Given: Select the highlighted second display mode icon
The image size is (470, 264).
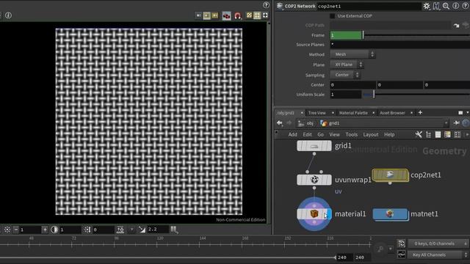Looking at the screenshot, I should pyautogui.click(x=207, y=15).
